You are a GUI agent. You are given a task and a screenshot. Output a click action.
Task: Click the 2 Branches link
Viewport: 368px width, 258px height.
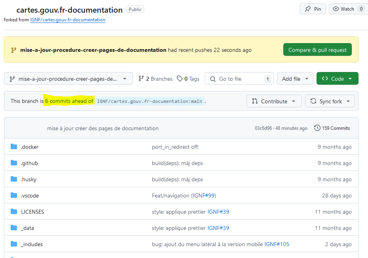click(158, 79)
